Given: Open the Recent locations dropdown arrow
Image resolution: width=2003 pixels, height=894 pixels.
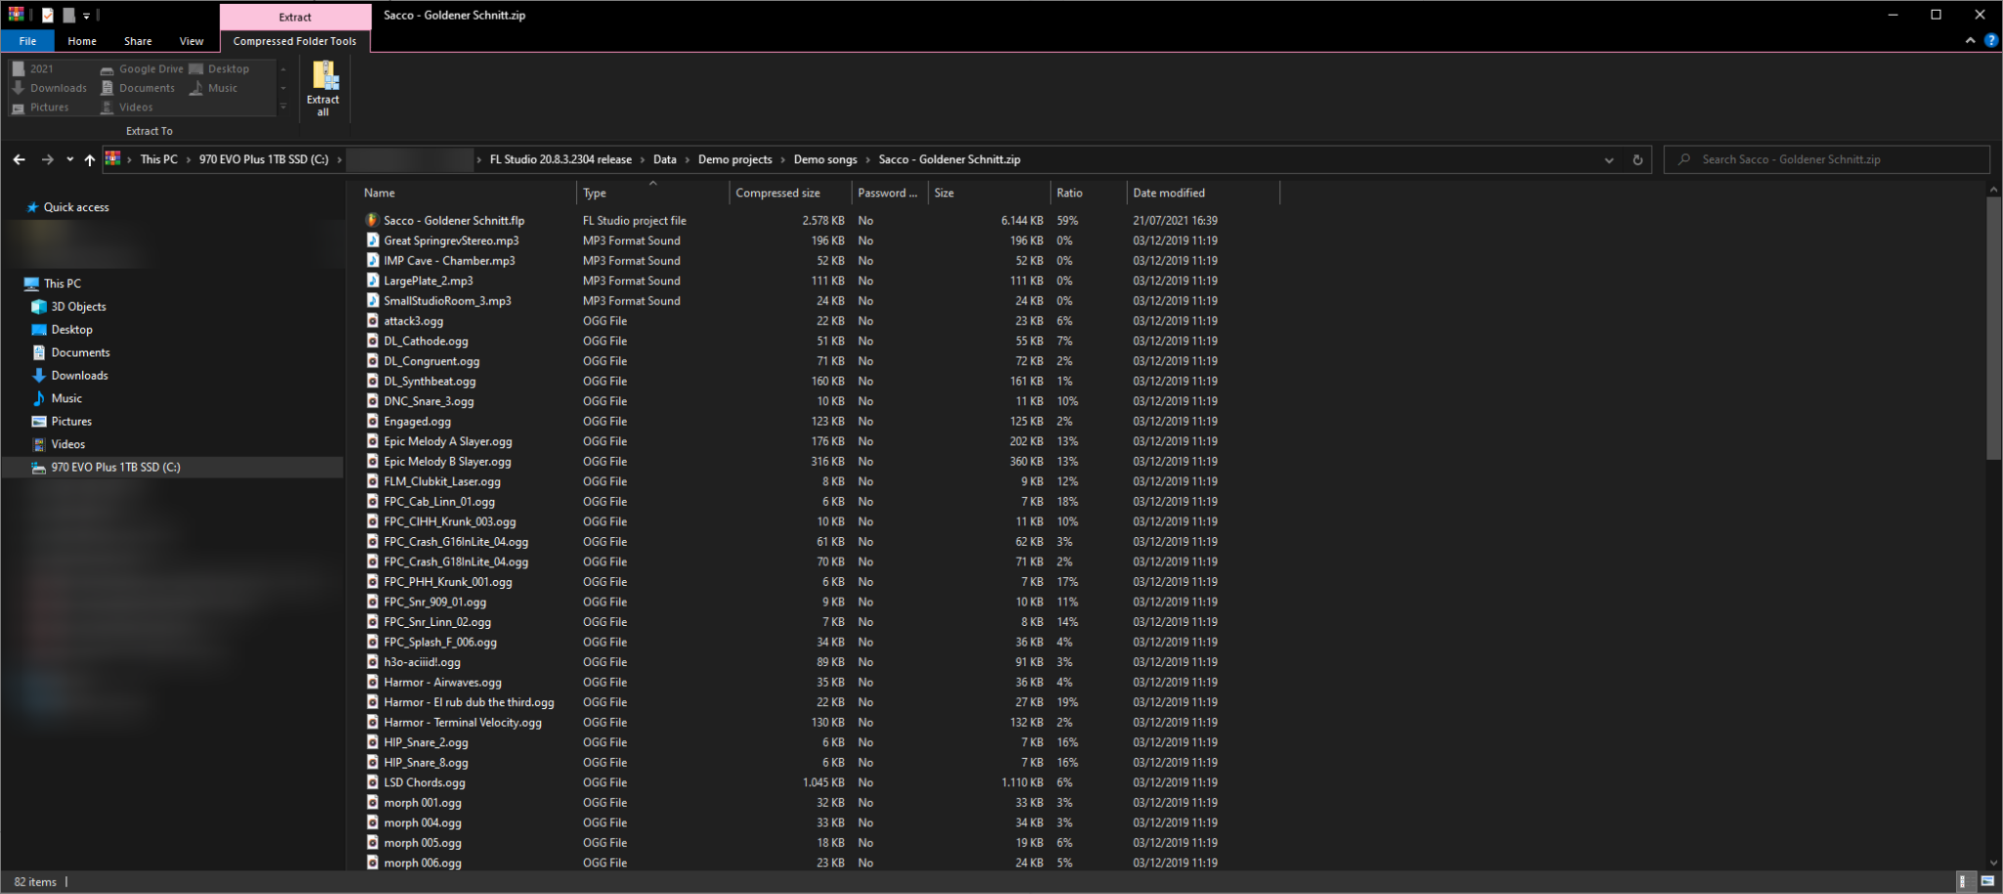Looking at the screenshot, I should pyautogui.click(x=69, y=159).
